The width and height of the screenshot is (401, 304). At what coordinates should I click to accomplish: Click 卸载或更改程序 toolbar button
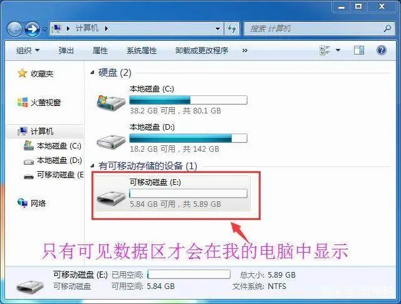202,50
